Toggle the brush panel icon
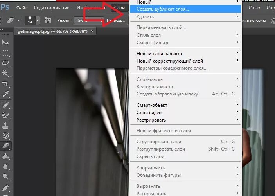 48,20
